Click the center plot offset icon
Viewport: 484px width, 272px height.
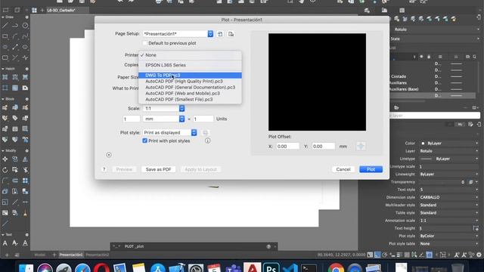(x=361, y=146)
